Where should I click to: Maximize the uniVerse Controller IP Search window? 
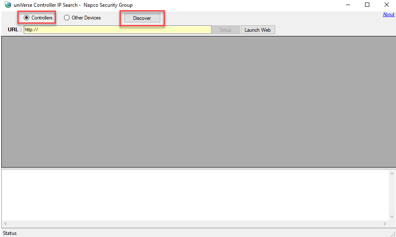367,5
